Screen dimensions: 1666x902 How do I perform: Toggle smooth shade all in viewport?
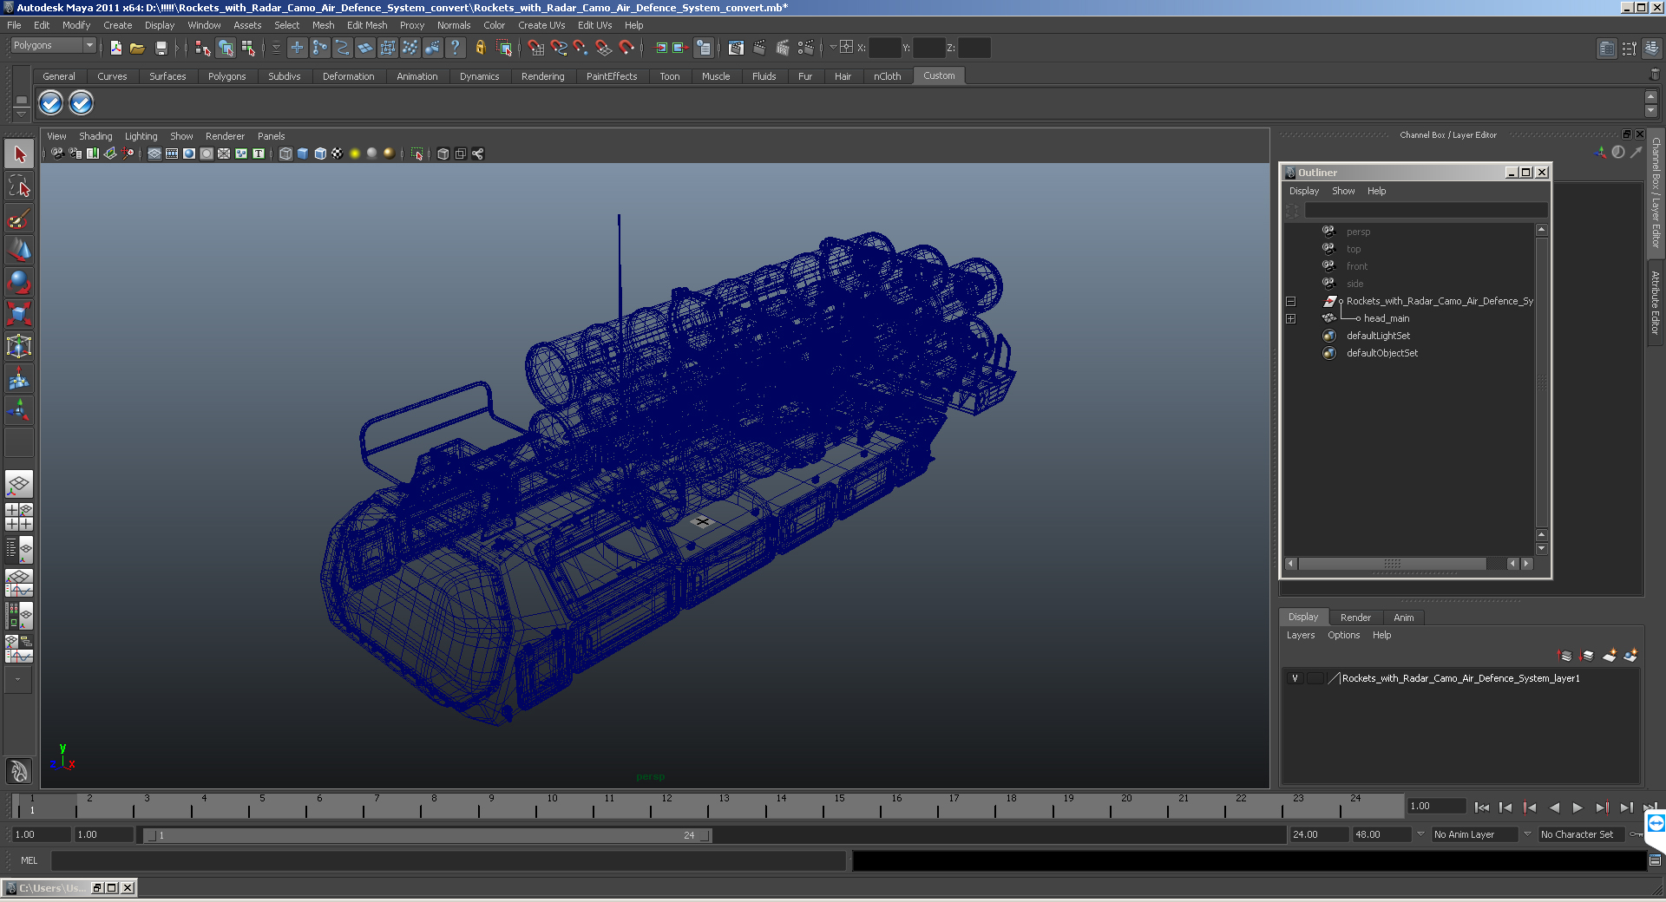pyautogui.click(x=303, y=154)
